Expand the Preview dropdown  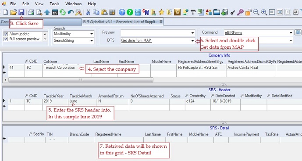pos(192,33)
